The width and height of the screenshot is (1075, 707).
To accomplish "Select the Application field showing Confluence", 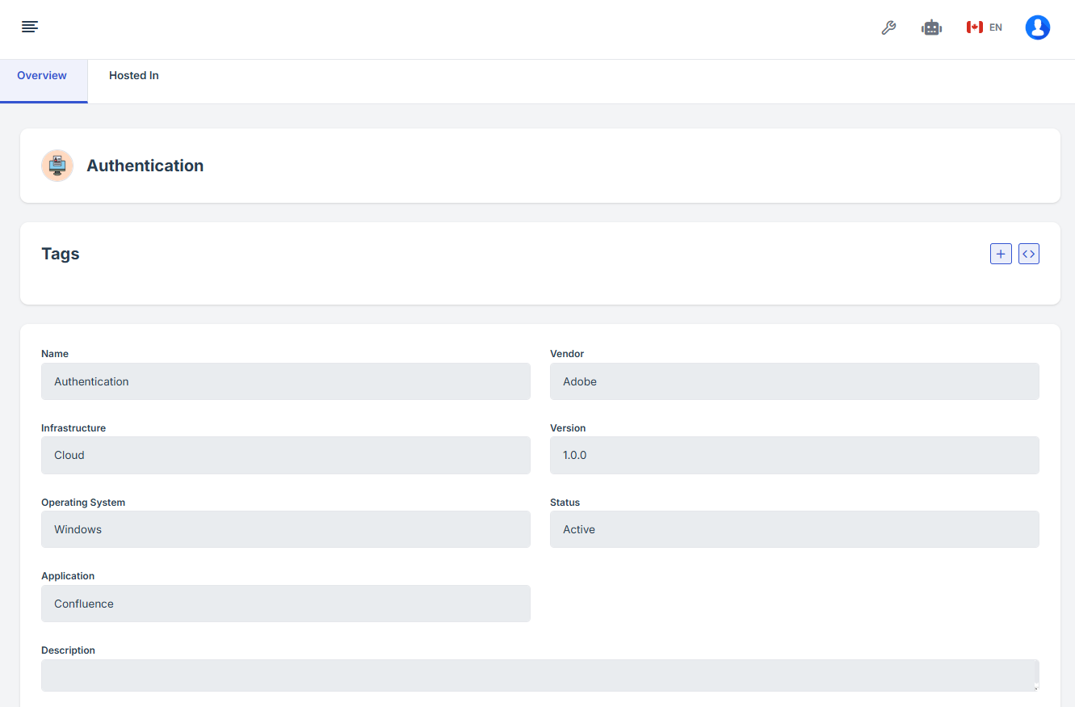I will coord(285,604).
